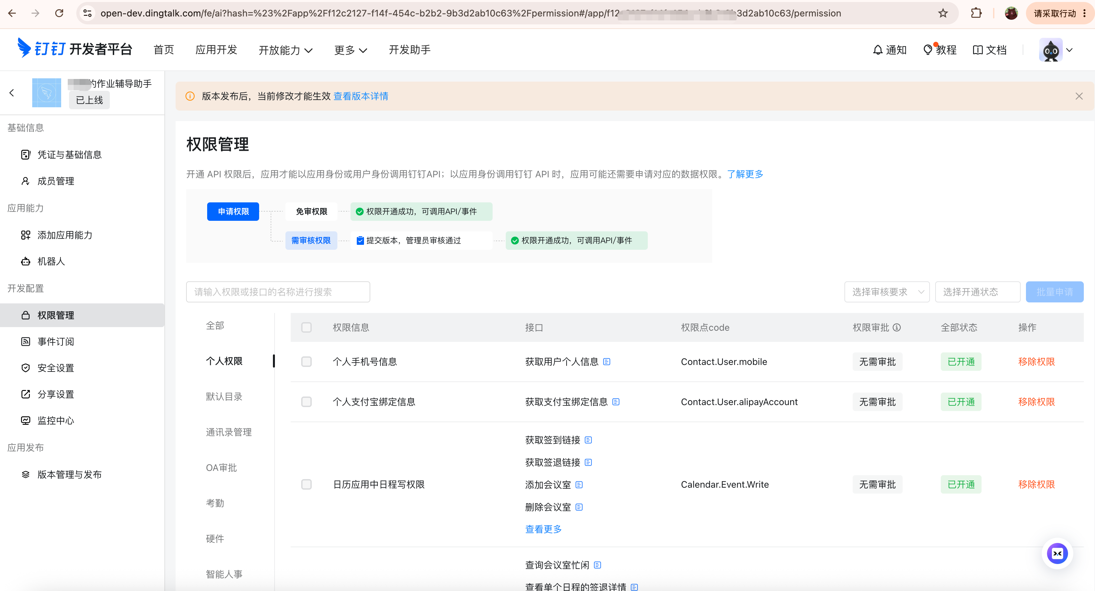
Task: Open 版本管理与发布 in sidebar
Action: click(x=82, y=475)
